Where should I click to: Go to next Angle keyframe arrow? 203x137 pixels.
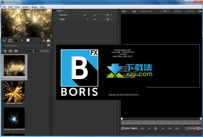coord(111,19)
